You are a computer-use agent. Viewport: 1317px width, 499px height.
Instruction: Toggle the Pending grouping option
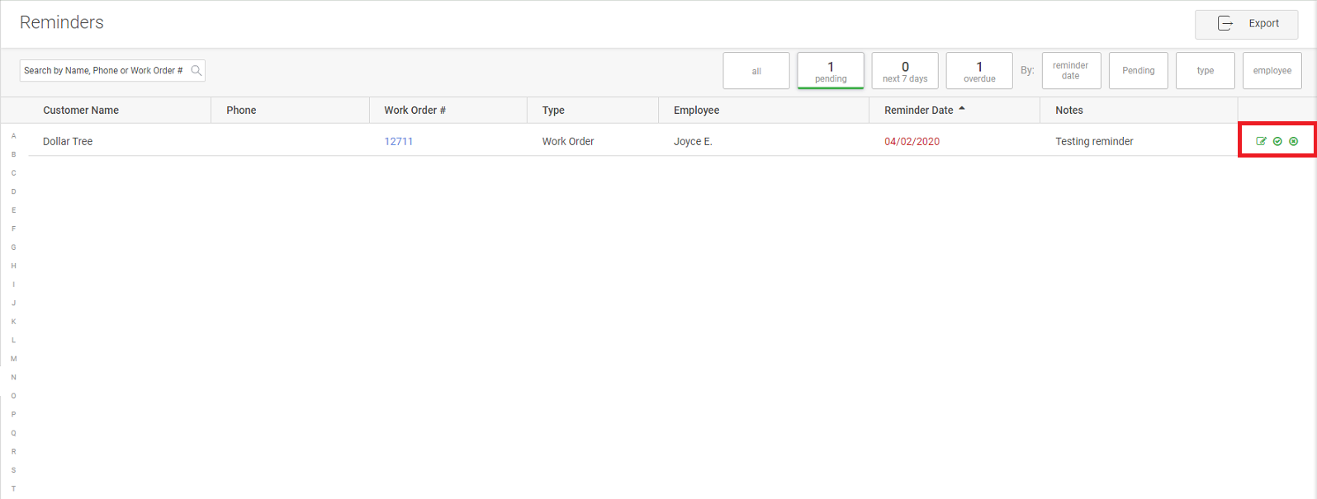click(x=1138, y=71)
